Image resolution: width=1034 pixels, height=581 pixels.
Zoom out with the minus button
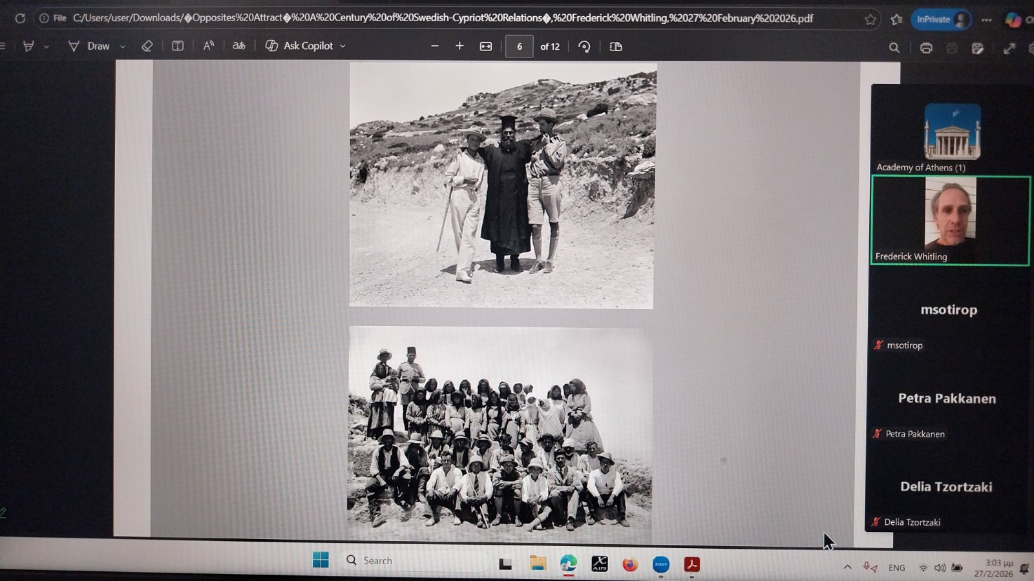point(435,46)
